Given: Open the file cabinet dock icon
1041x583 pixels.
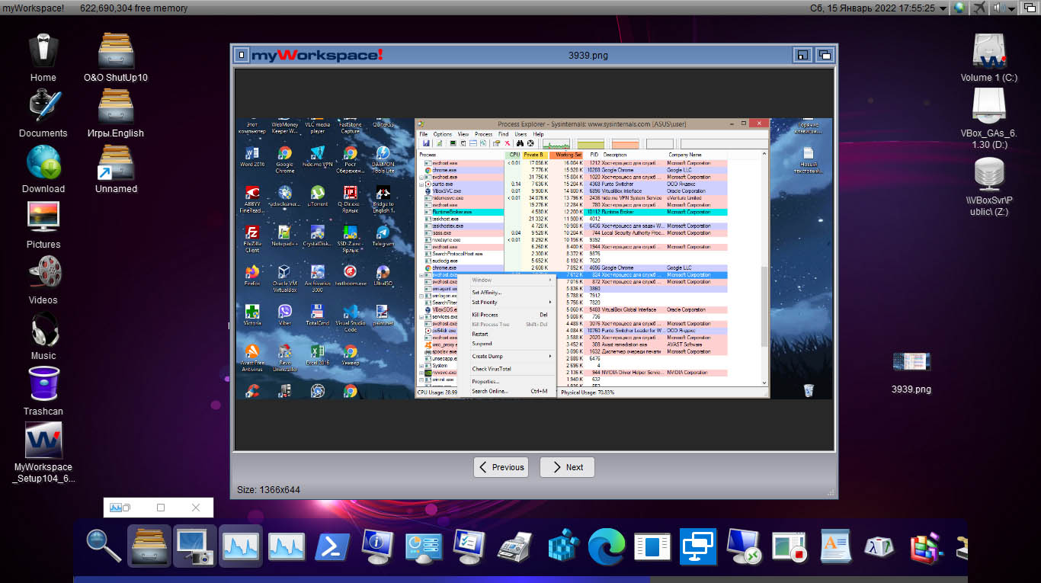Looking at the screenshot, I should [149, 546].
